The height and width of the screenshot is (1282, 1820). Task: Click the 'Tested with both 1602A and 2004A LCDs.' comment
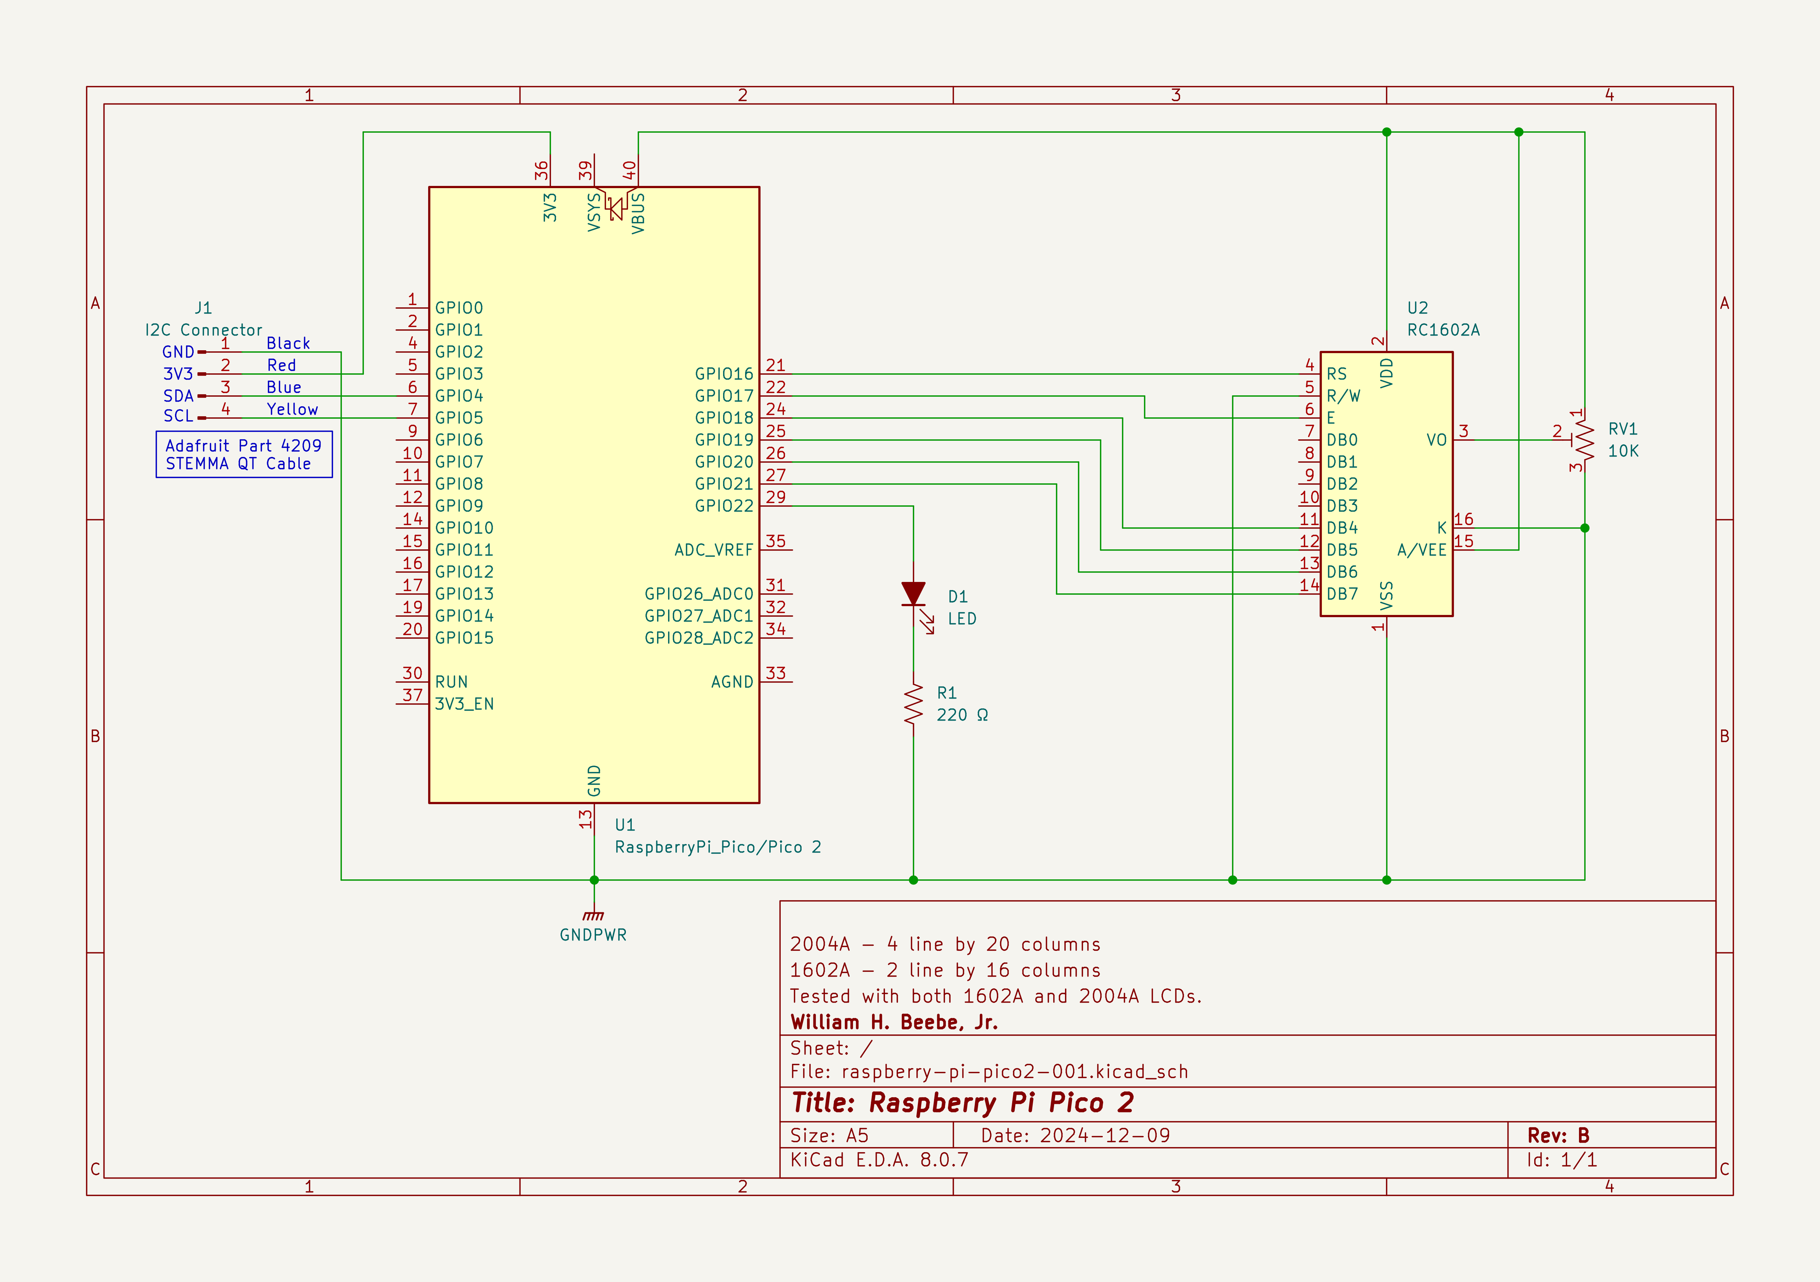[996, 996]
